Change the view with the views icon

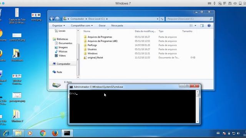[191, 26]
